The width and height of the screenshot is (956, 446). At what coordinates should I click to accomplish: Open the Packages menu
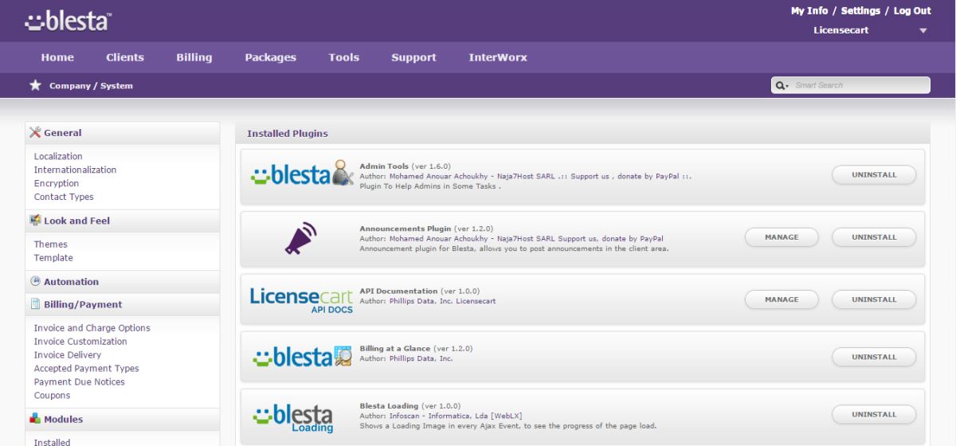(x=271, y=57)
